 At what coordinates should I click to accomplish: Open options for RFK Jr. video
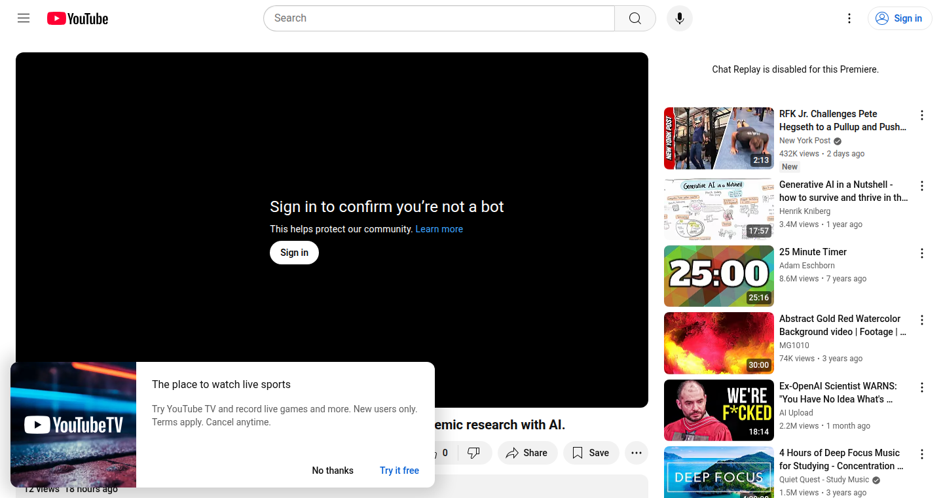[x=921, y=115]
